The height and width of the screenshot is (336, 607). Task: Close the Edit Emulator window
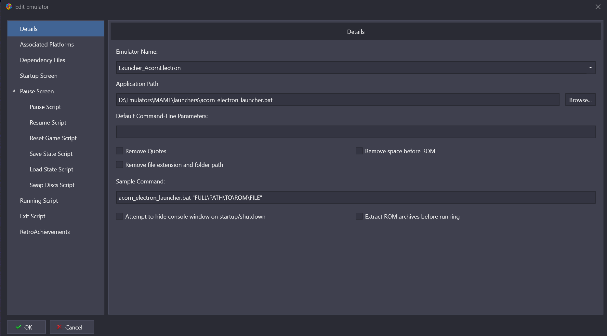[598, 7]
